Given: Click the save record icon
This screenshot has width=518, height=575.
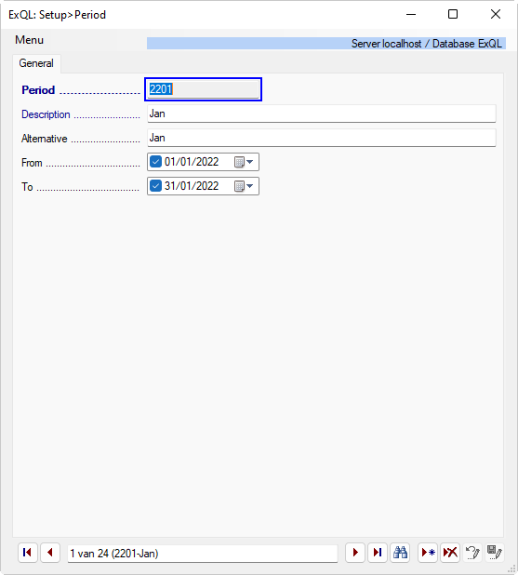Looking at the screenshot, I should pos(495,553).
